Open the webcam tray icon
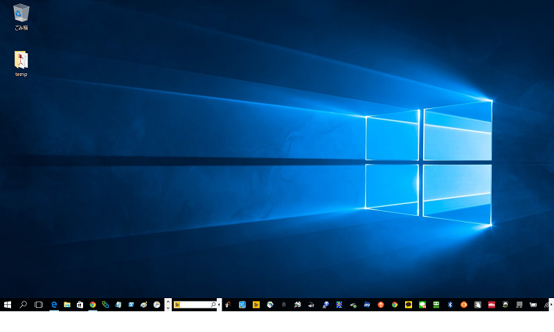The width and height of the screenshot is (554, 332). (506, 304)
